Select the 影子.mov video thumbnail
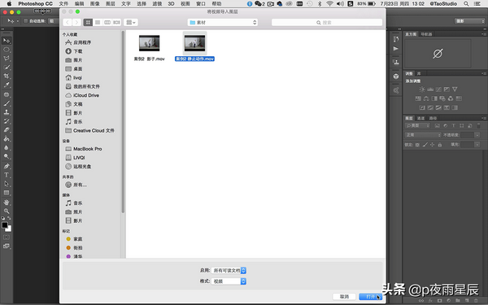Image resolution: width=488 pixels, height=305 pixels. point(150,43)
